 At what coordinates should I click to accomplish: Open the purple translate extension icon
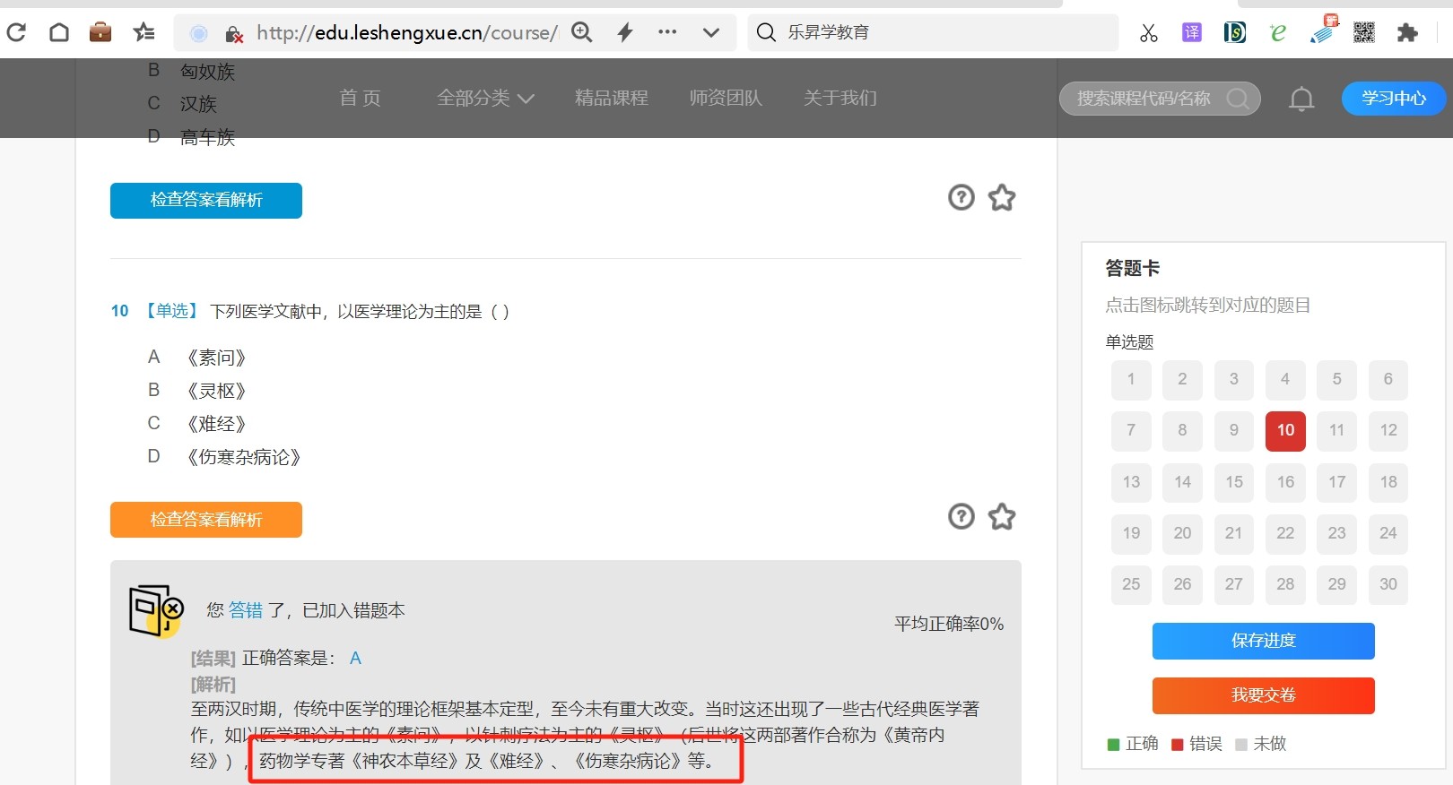coord(1192,33)
